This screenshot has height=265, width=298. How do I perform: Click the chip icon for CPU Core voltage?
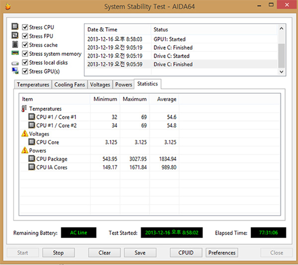tap(32, 142)
